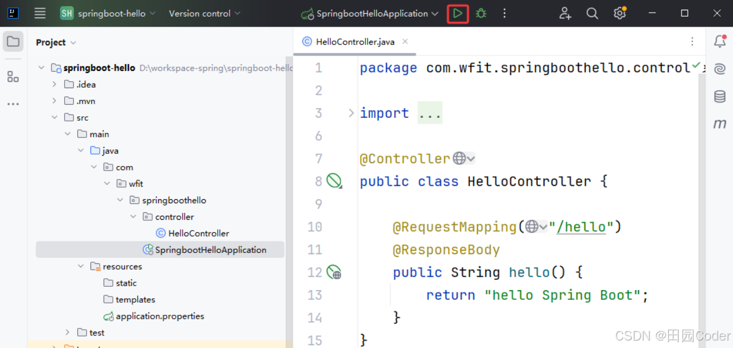Collapse the springboot-hello root node

(41, 68)
